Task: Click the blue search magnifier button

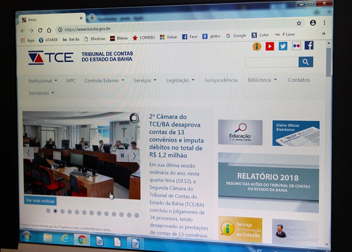Action: tap(306, 62)
